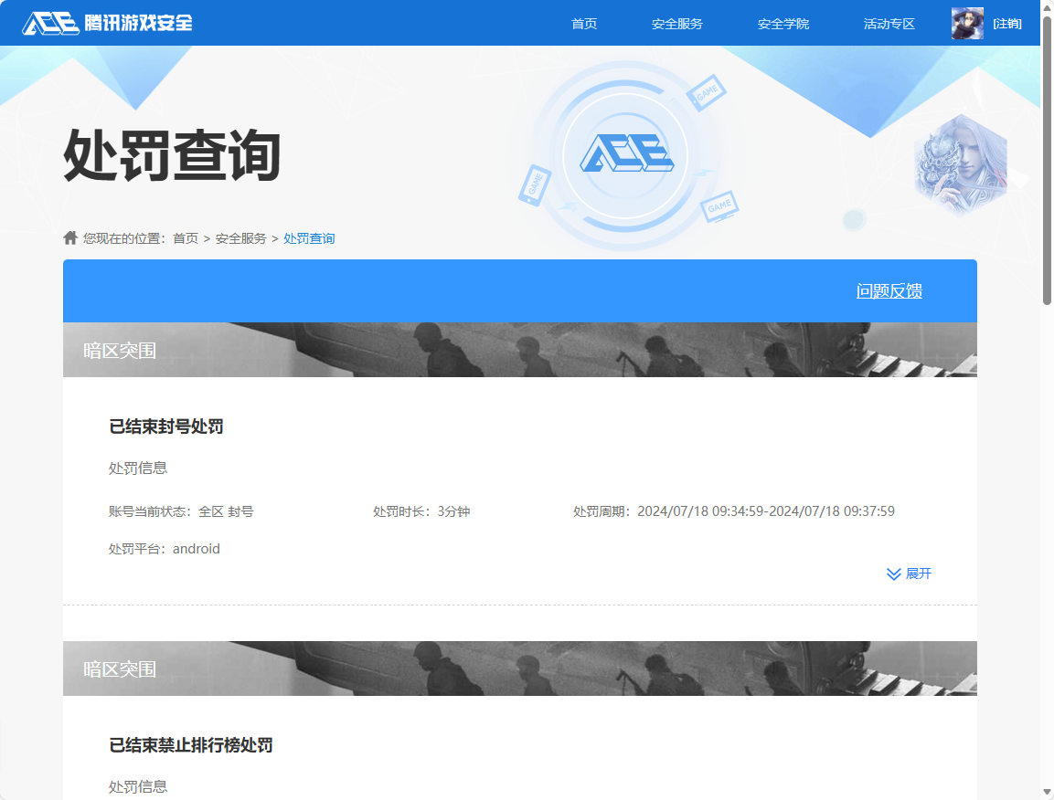Click the circular ACE emblem graphic
This screenshot has height=800, width=1054.
click(624, 155)
